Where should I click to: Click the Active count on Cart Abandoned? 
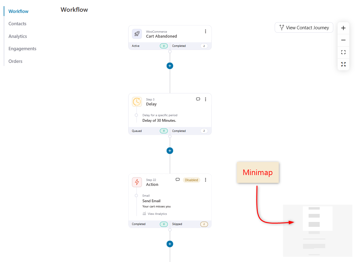click(x=164, y=46)
